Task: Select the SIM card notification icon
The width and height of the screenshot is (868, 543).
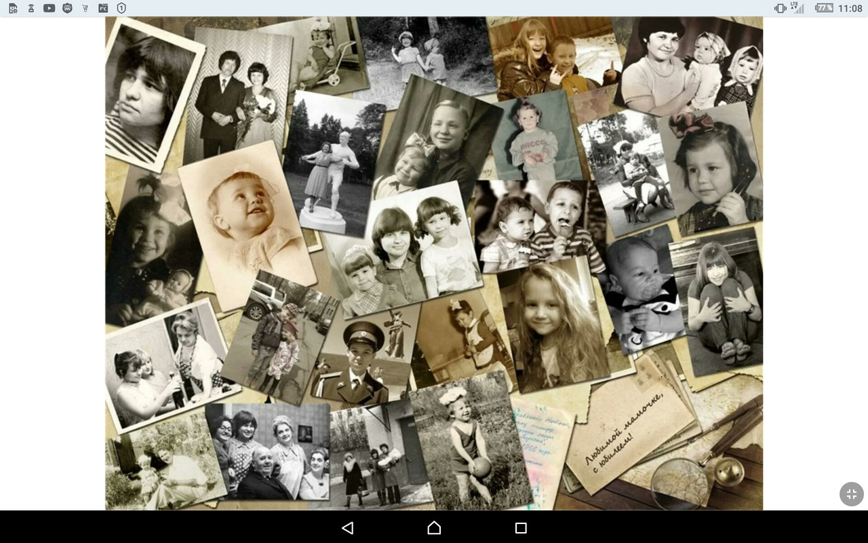Action: coord(12,8)
